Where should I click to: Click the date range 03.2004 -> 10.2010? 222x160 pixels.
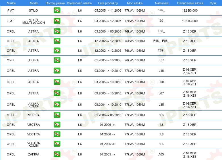pyautogui.click(x=108, y=71)
